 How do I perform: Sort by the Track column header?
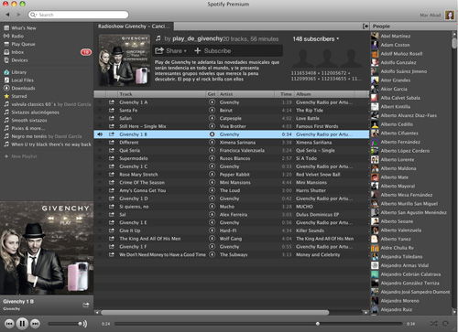tap(125, 94)
